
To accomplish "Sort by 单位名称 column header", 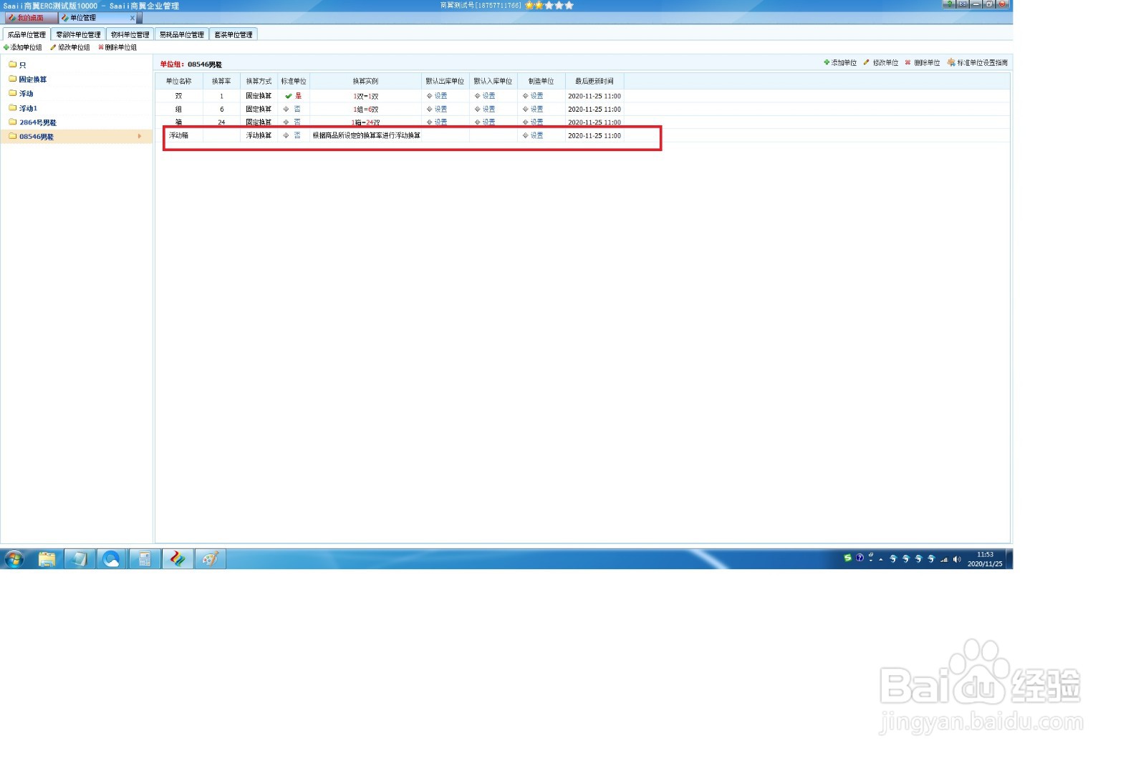I will coord(179,82).
